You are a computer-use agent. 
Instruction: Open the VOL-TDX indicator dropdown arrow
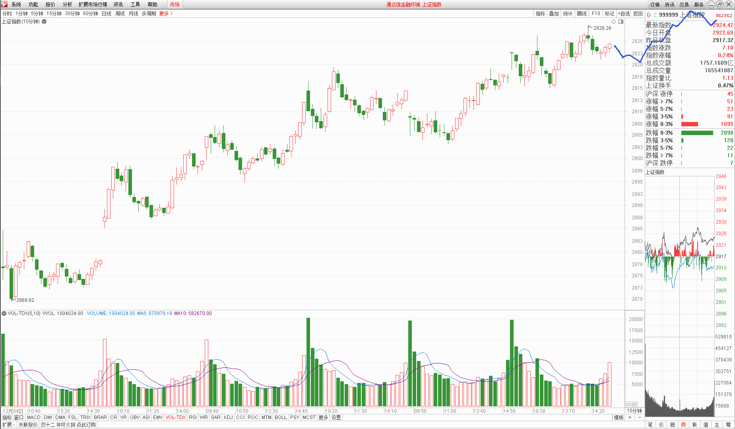point(4,313)
